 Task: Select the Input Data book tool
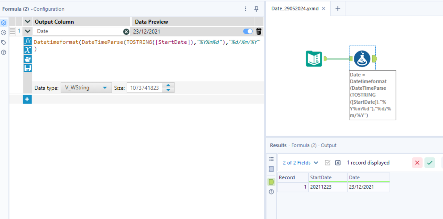tap(314, 59)
